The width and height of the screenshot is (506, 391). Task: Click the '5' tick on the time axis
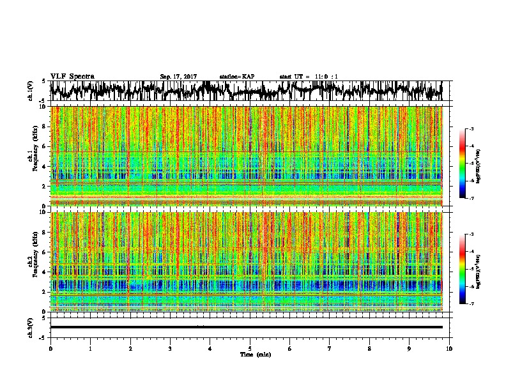point(250,348)
